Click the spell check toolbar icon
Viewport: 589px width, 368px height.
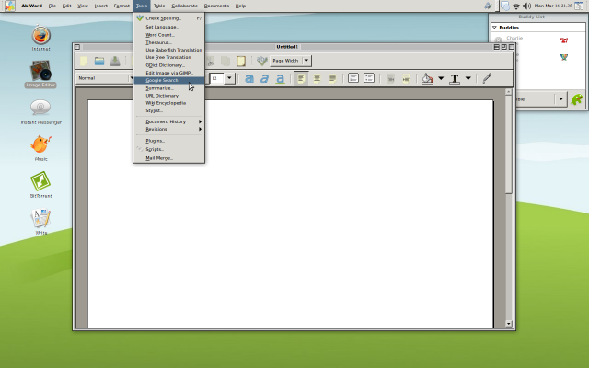(x=261, y=61)
